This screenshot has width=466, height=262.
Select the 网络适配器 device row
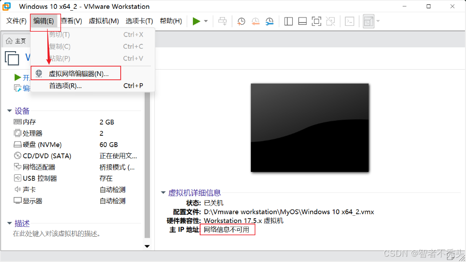coord(75,167)
